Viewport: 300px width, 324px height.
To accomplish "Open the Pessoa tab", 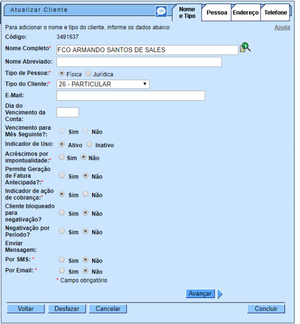I will pyautogui.click(x=217, y=13).
